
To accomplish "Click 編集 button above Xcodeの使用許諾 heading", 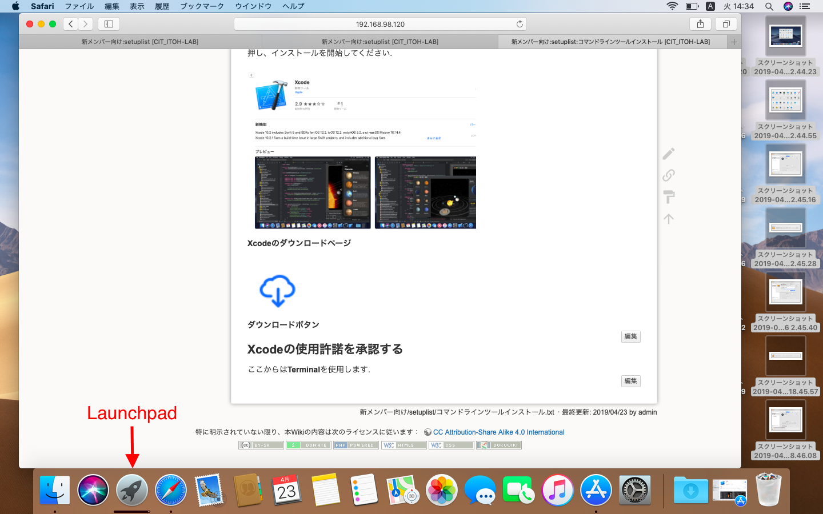I will (x=631, y=336).
